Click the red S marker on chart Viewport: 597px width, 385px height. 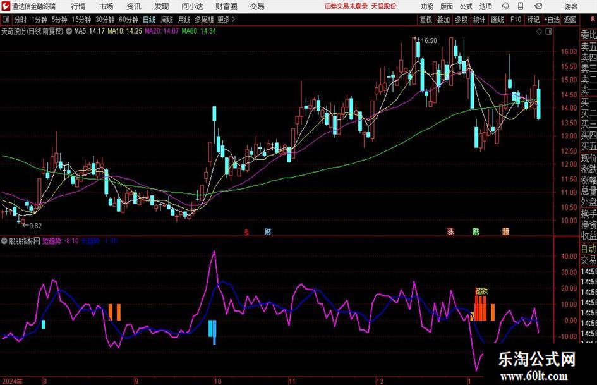[247, 231]
